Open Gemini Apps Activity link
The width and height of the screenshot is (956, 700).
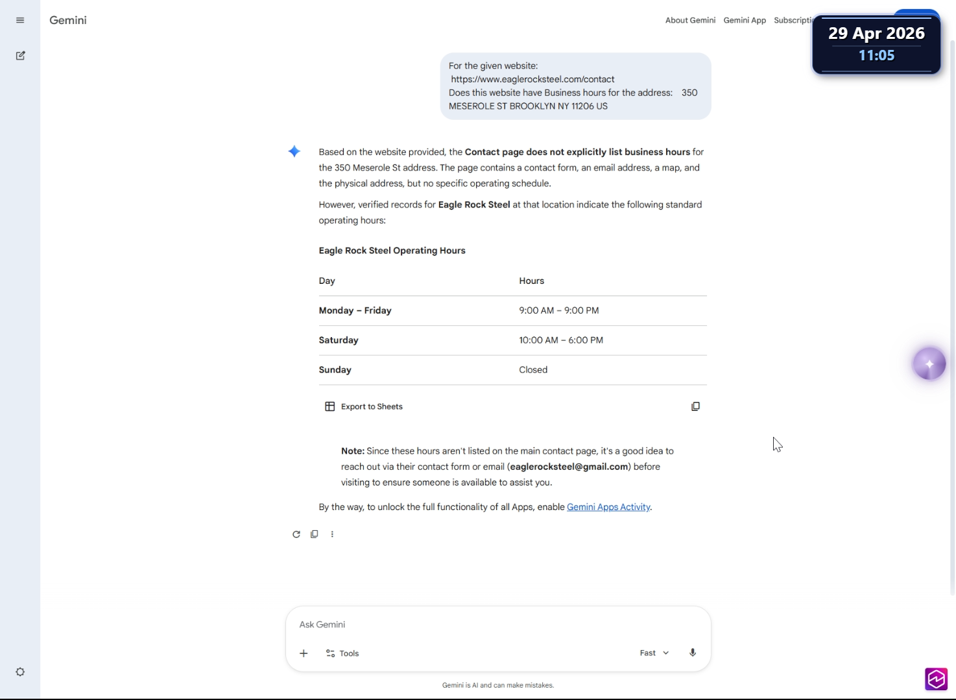click(x=608, y=507)
